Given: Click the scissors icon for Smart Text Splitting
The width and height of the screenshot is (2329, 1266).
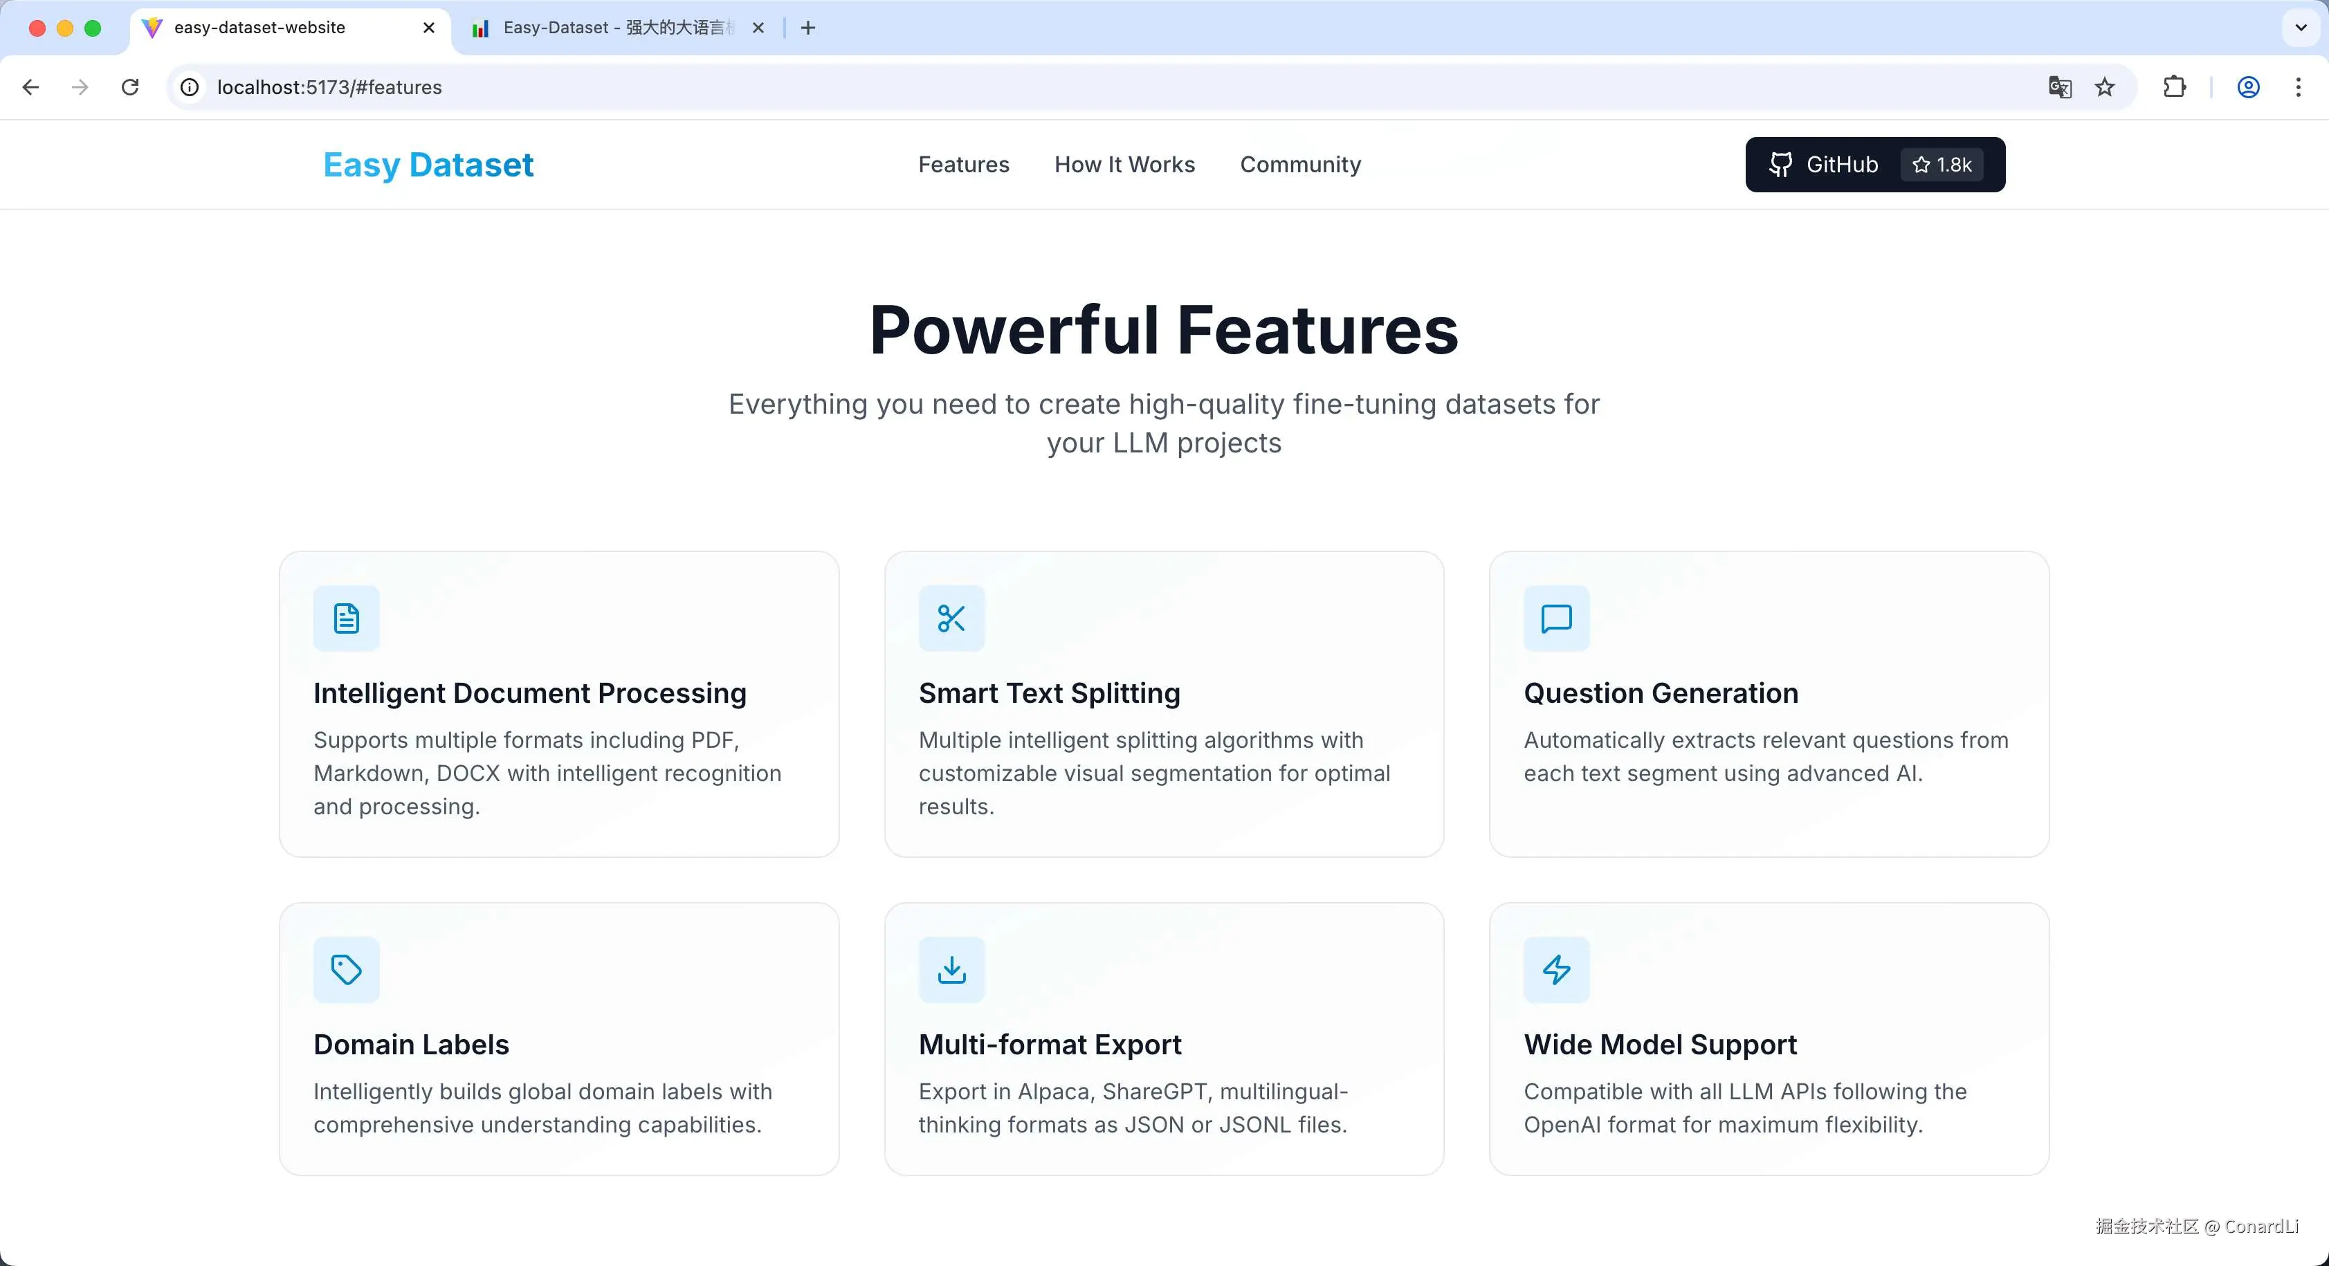Looking at the screenshot, I should [951, 618].
